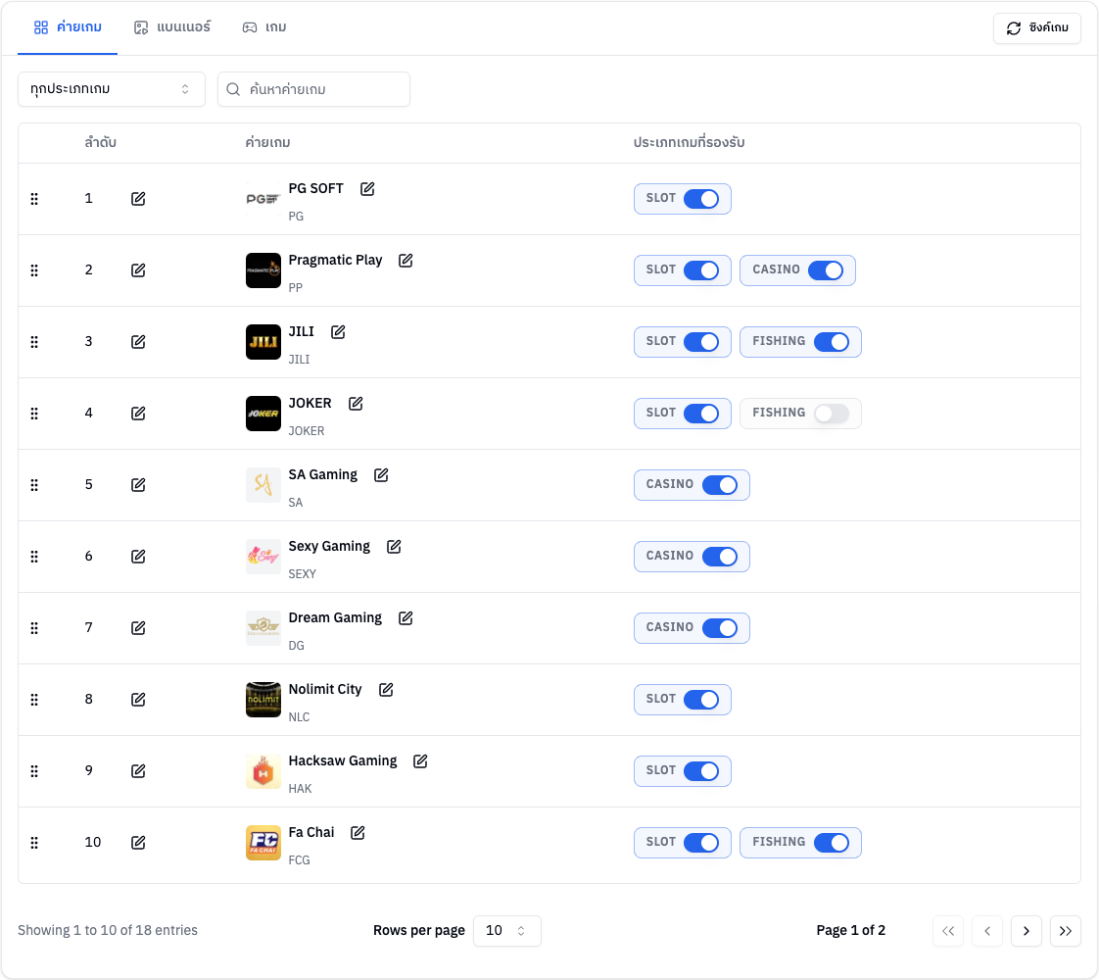
Task: Click the drag handle for SA Gaming row
Action: (x=34, y=485)
